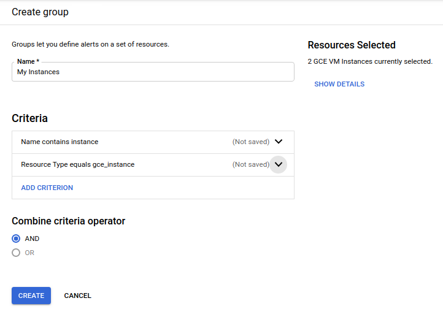Show details of selected resources
The height and width of the screenshot is (317, 443).
339,84
